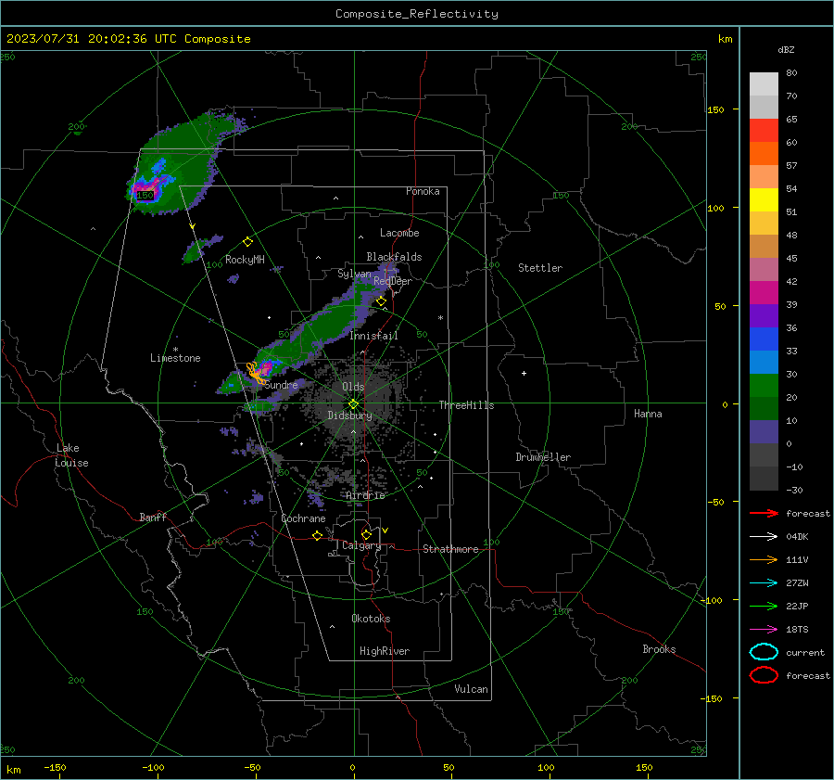Click the blue swatch below 36 dBZ
Image resolution: width=834 pixels, height=780 pixels.
click(x=764, y=339)
